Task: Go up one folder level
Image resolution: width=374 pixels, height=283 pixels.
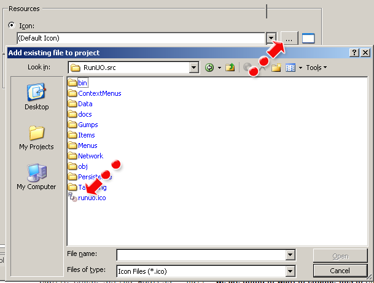Action: tap(230, 68)
